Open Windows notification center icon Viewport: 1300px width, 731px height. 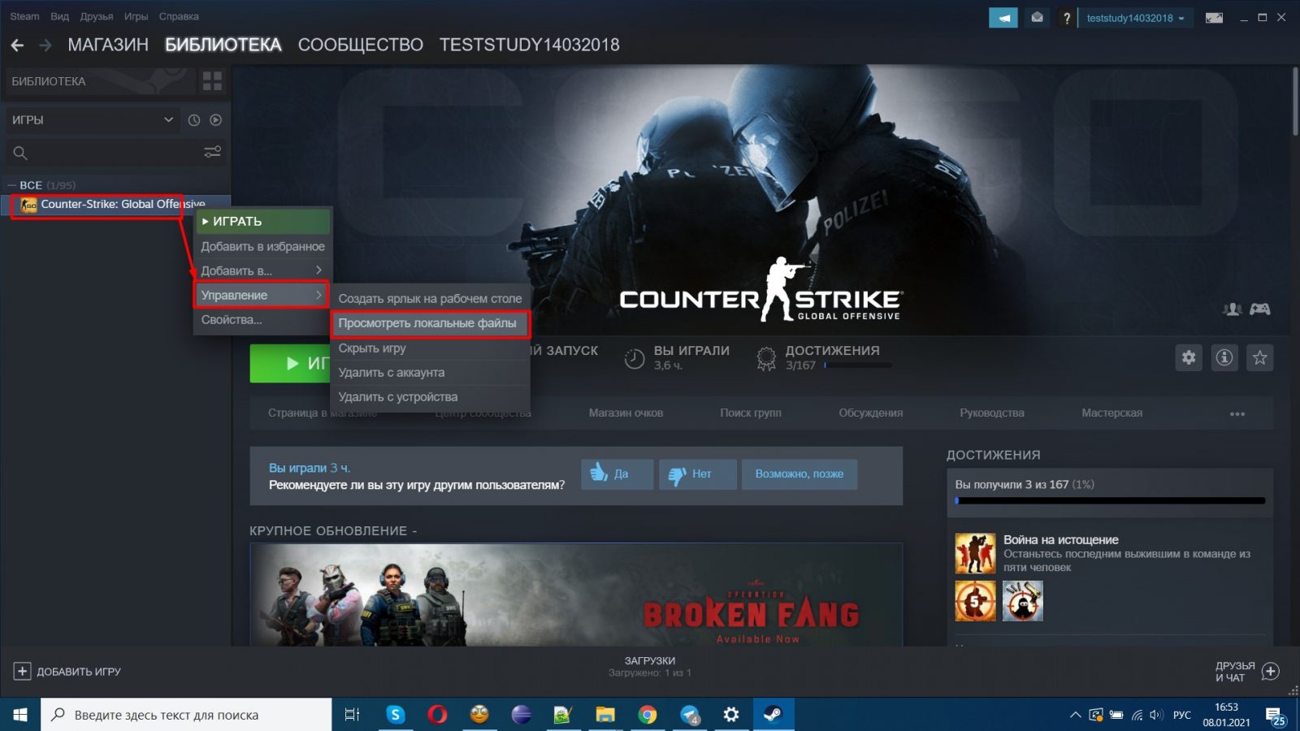1276,716
